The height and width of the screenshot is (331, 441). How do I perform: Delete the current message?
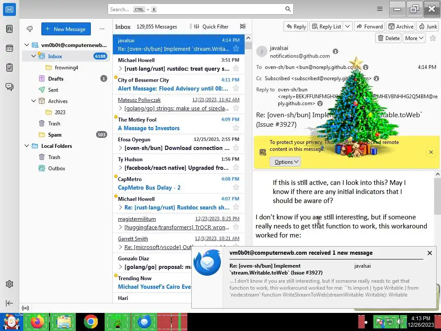[388, 38]
